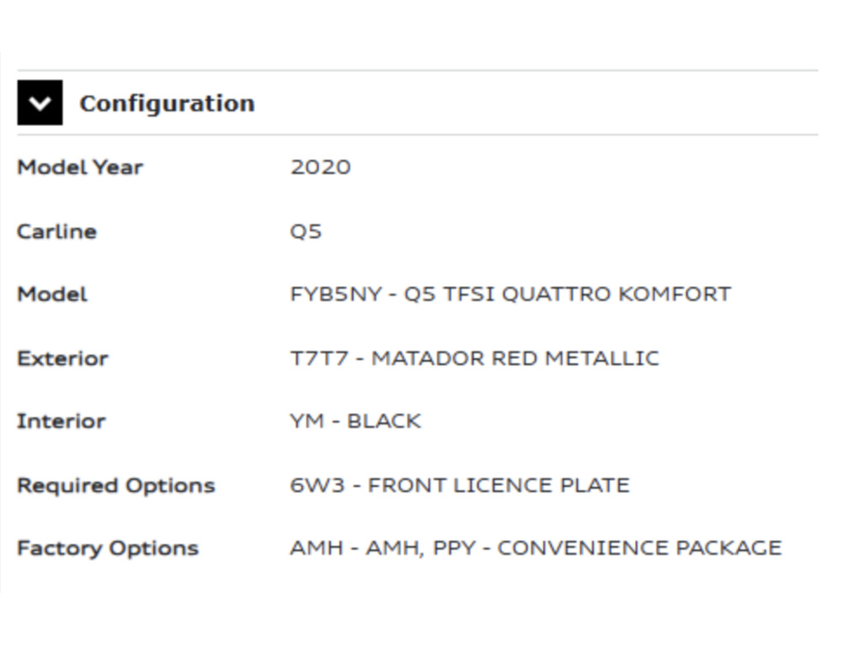
Task: Click the T7T7 exterior color code
Action: pyautogui.click(x=319, y=358)
